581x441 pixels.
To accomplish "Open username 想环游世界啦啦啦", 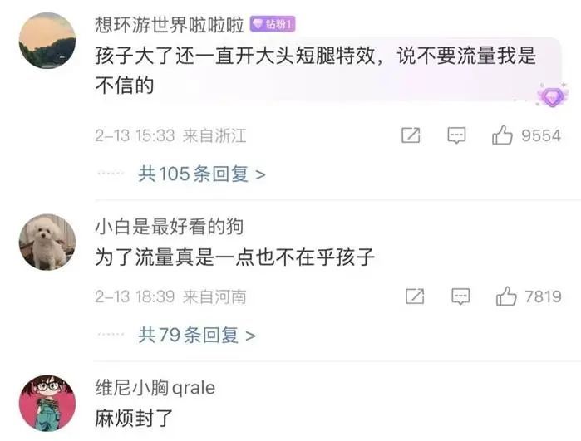I will [170, 25].
